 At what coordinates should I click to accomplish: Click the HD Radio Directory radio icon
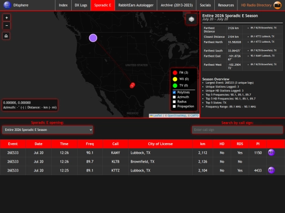278,5
